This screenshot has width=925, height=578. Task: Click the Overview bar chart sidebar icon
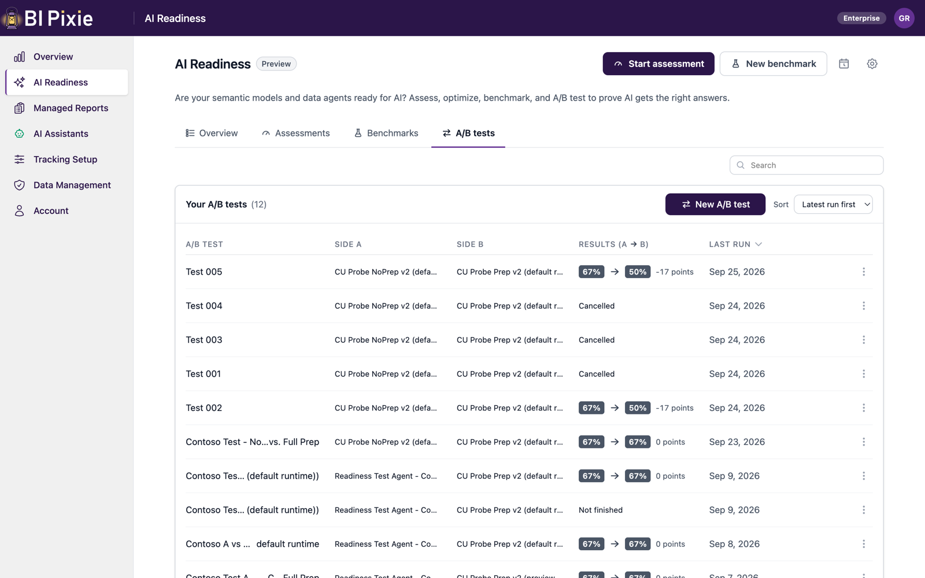coord(20,57)
